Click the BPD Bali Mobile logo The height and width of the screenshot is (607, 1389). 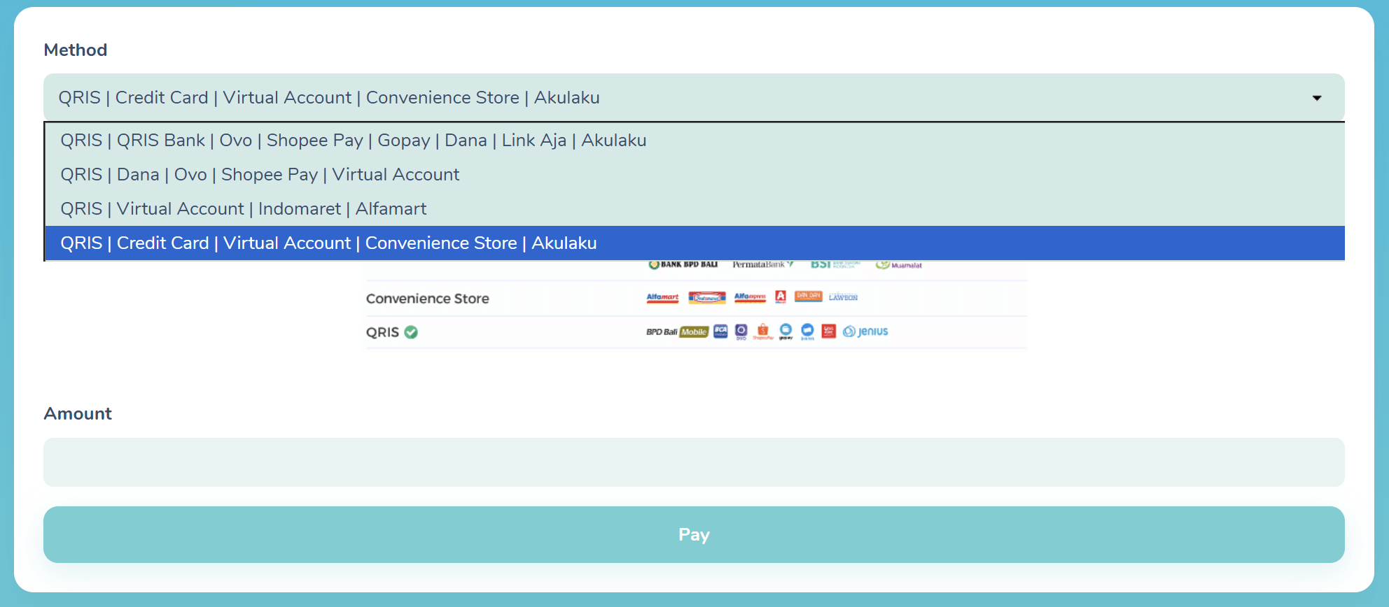(x=676, y=332)
